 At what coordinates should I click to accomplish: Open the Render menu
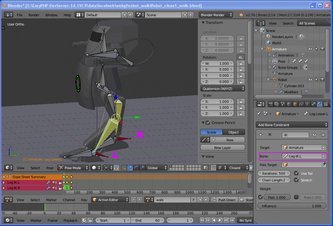tap(34, 15)
